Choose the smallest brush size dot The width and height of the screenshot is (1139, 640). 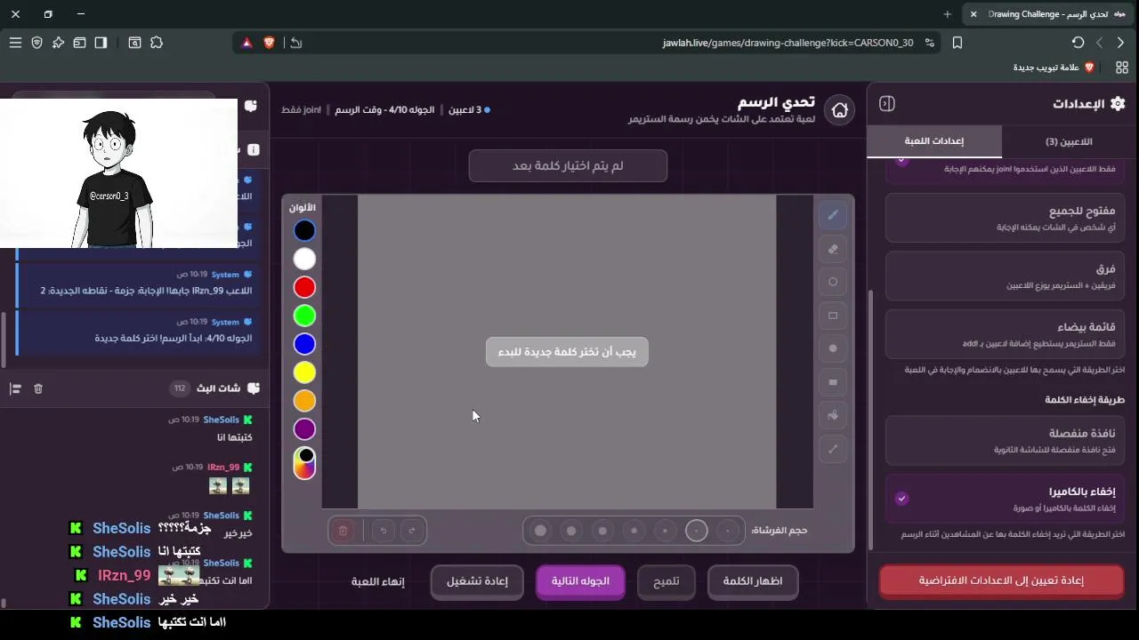click(728, 531)
